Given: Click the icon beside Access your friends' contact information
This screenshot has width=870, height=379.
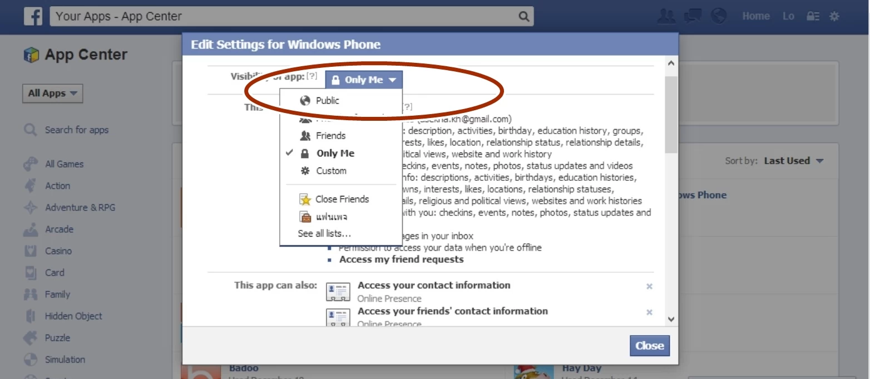Looking at the screenshot, I should [x=338, y=317].
